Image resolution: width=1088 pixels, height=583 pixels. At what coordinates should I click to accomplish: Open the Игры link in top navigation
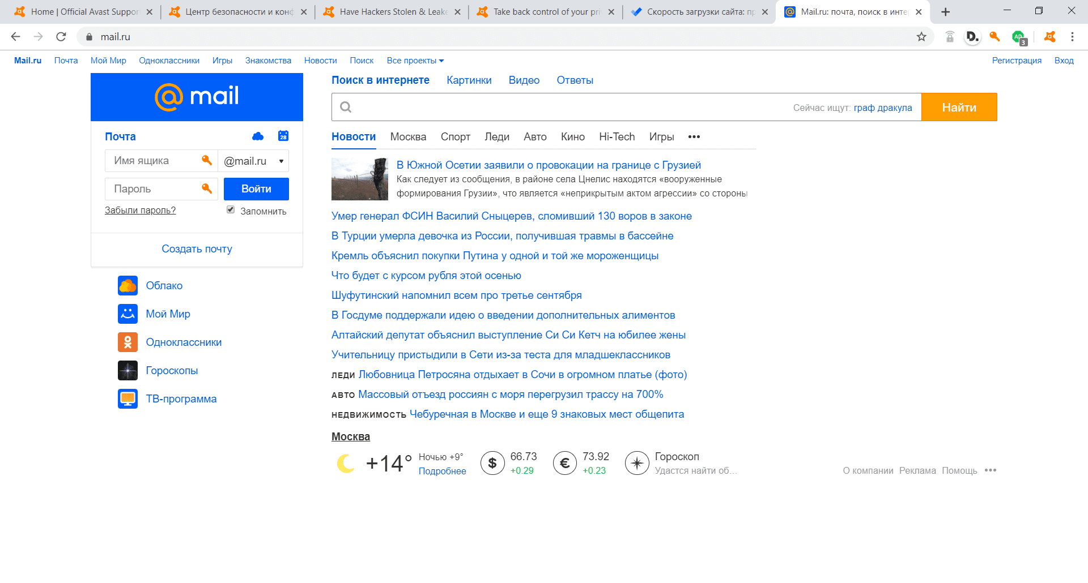(x=222, y=61)
